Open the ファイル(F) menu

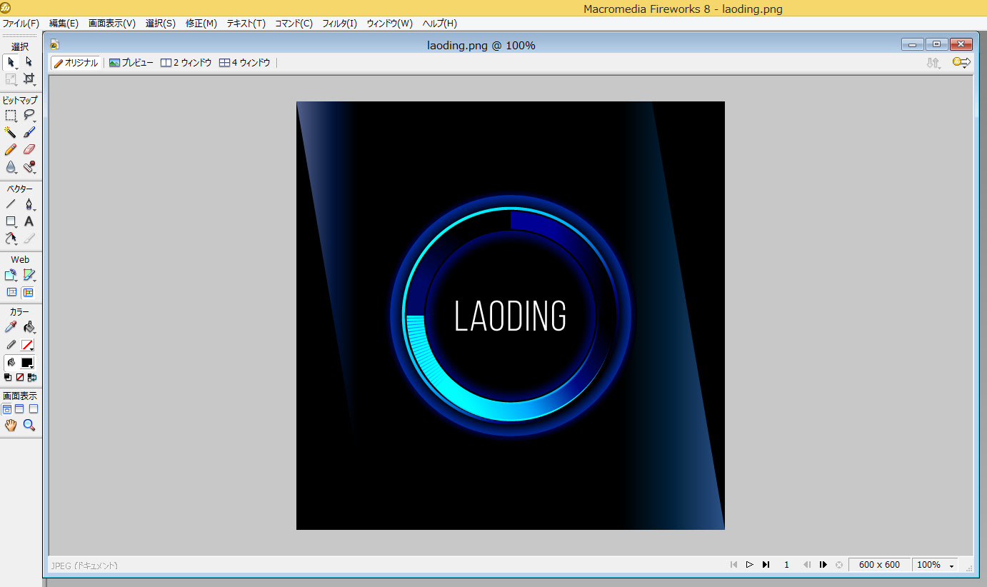21,24
